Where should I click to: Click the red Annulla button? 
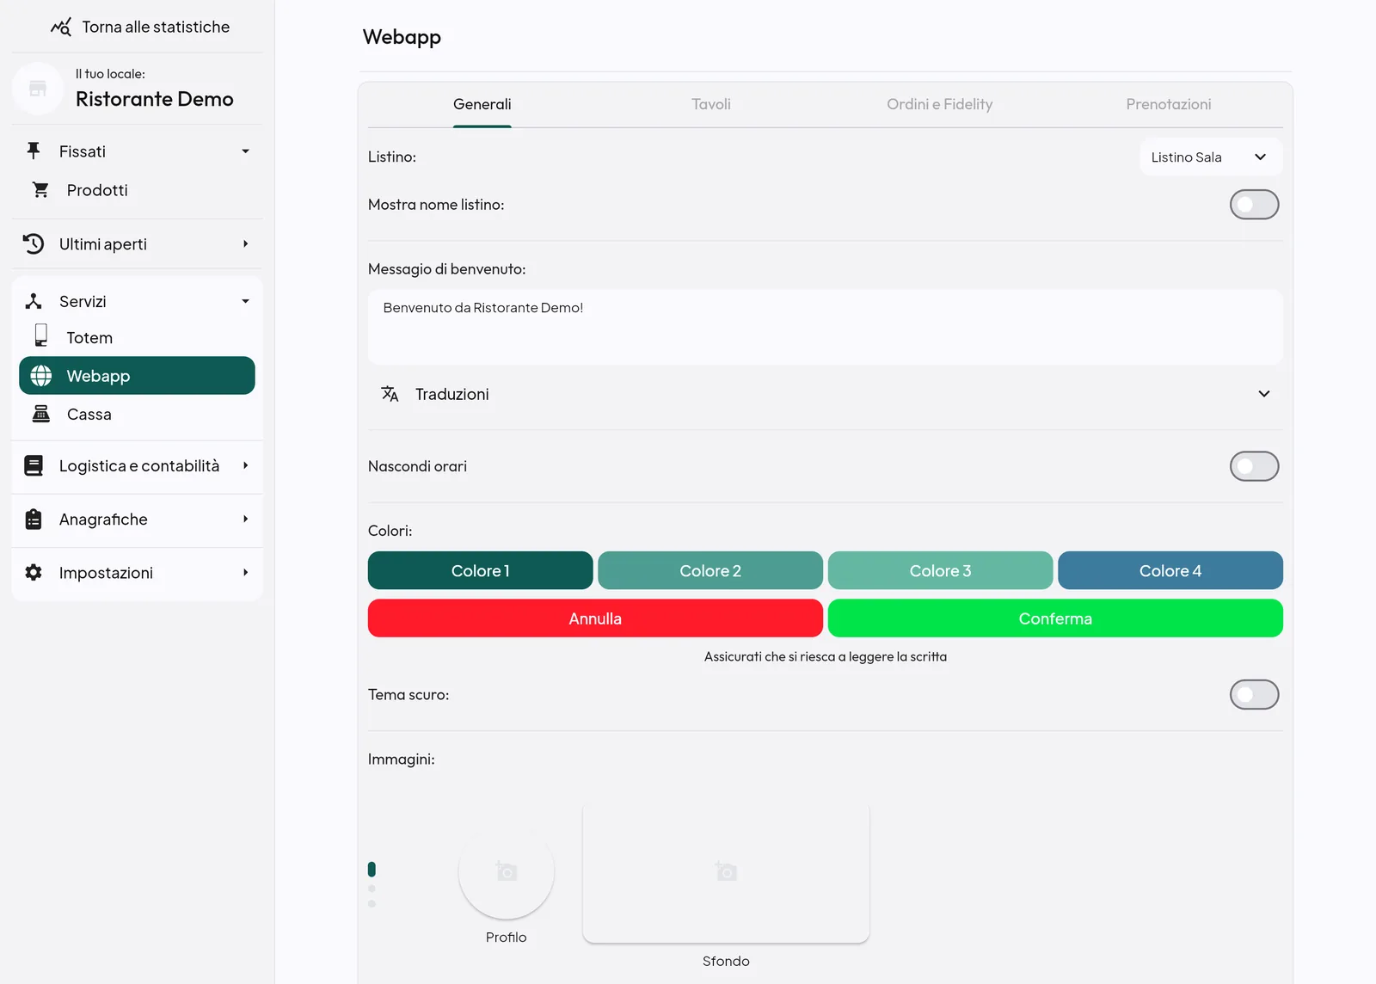[595, 618]
